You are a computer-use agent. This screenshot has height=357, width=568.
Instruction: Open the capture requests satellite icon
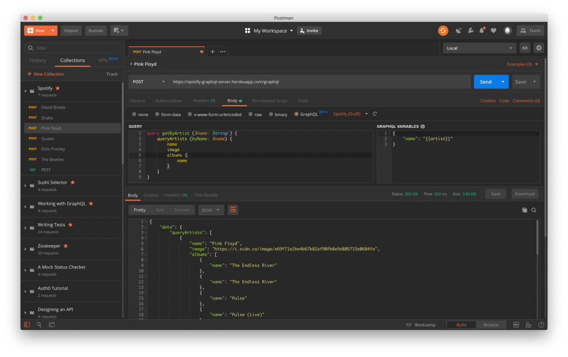459,30
